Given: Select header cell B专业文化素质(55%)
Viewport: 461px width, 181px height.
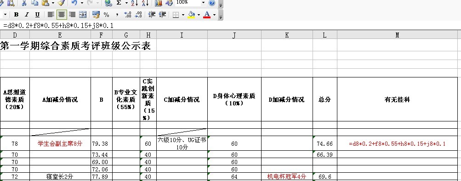Looking at the screenshot, I should pos(126,99).
